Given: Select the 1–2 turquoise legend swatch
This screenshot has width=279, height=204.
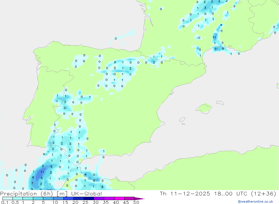Looking at the screenshot, I should [28, 198].
